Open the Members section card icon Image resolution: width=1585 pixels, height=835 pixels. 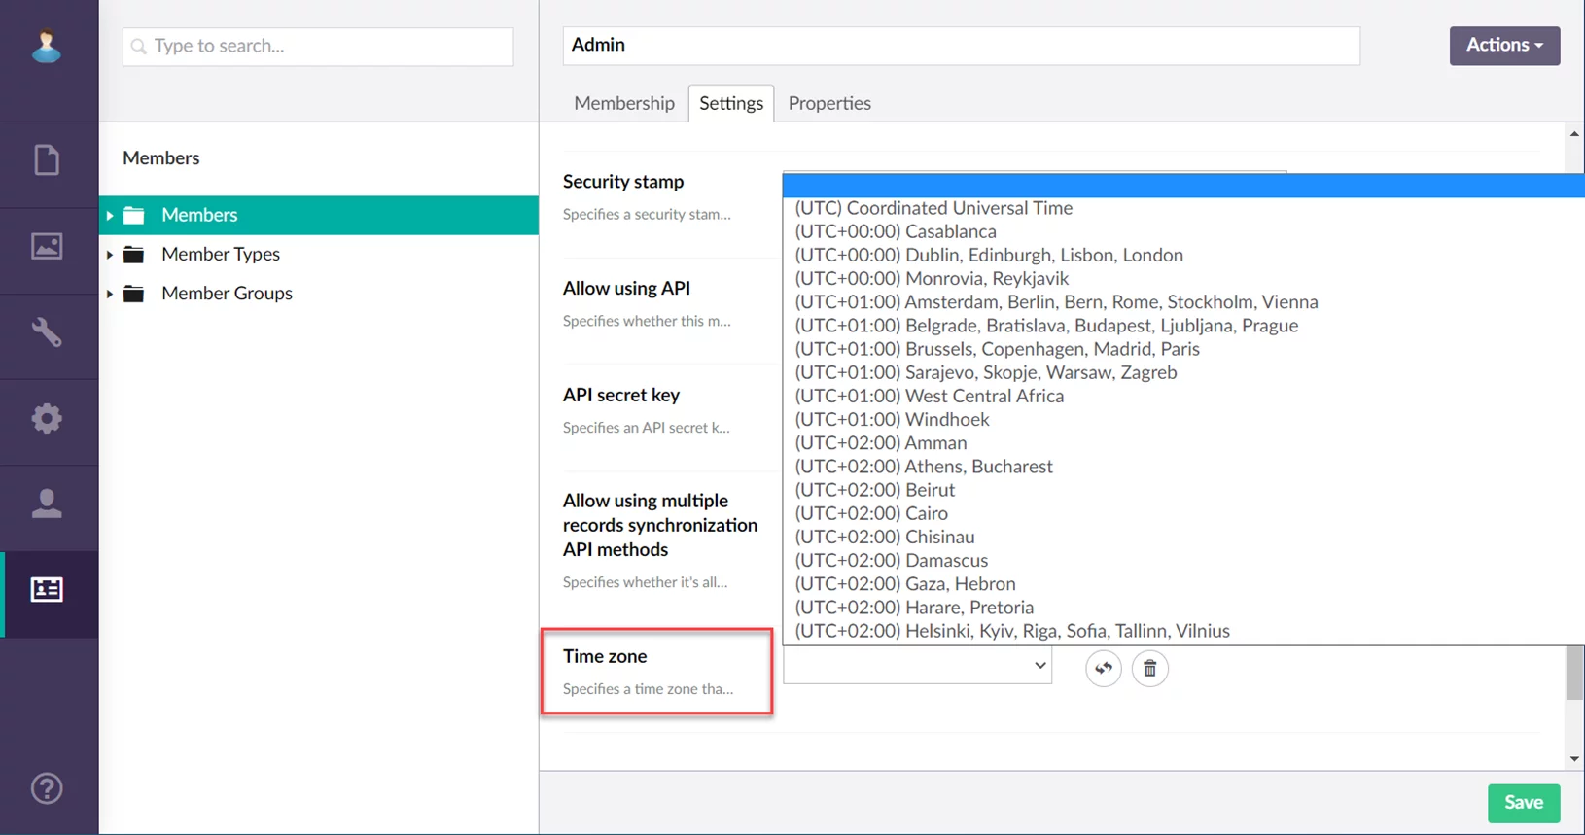click(x=47, y=590)
